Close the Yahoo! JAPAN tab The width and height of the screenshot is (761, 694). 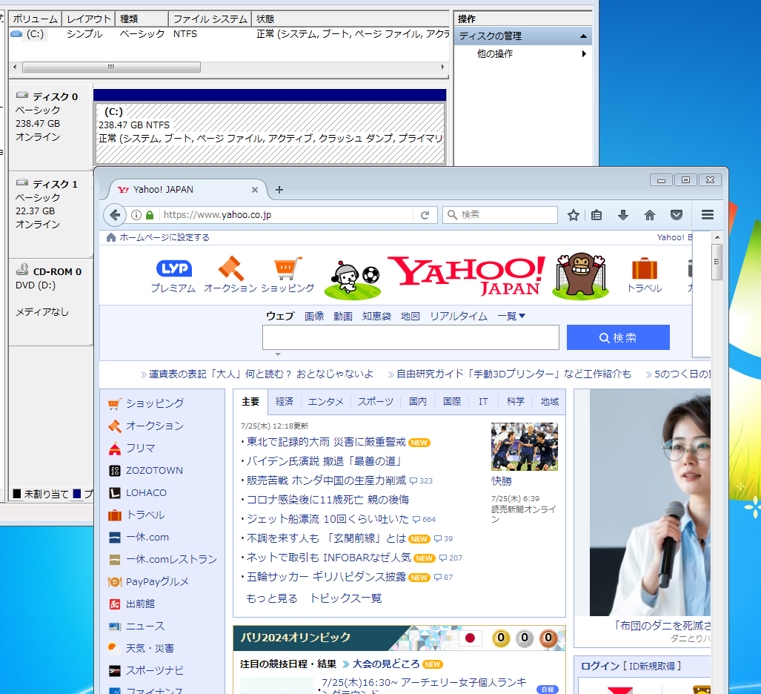click(x=254, y=190)
